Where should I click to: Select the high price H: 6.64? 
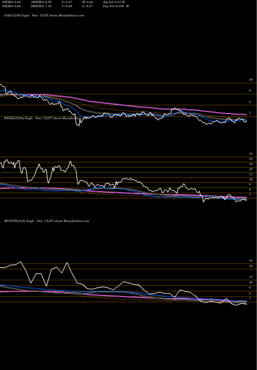(87, 2)
